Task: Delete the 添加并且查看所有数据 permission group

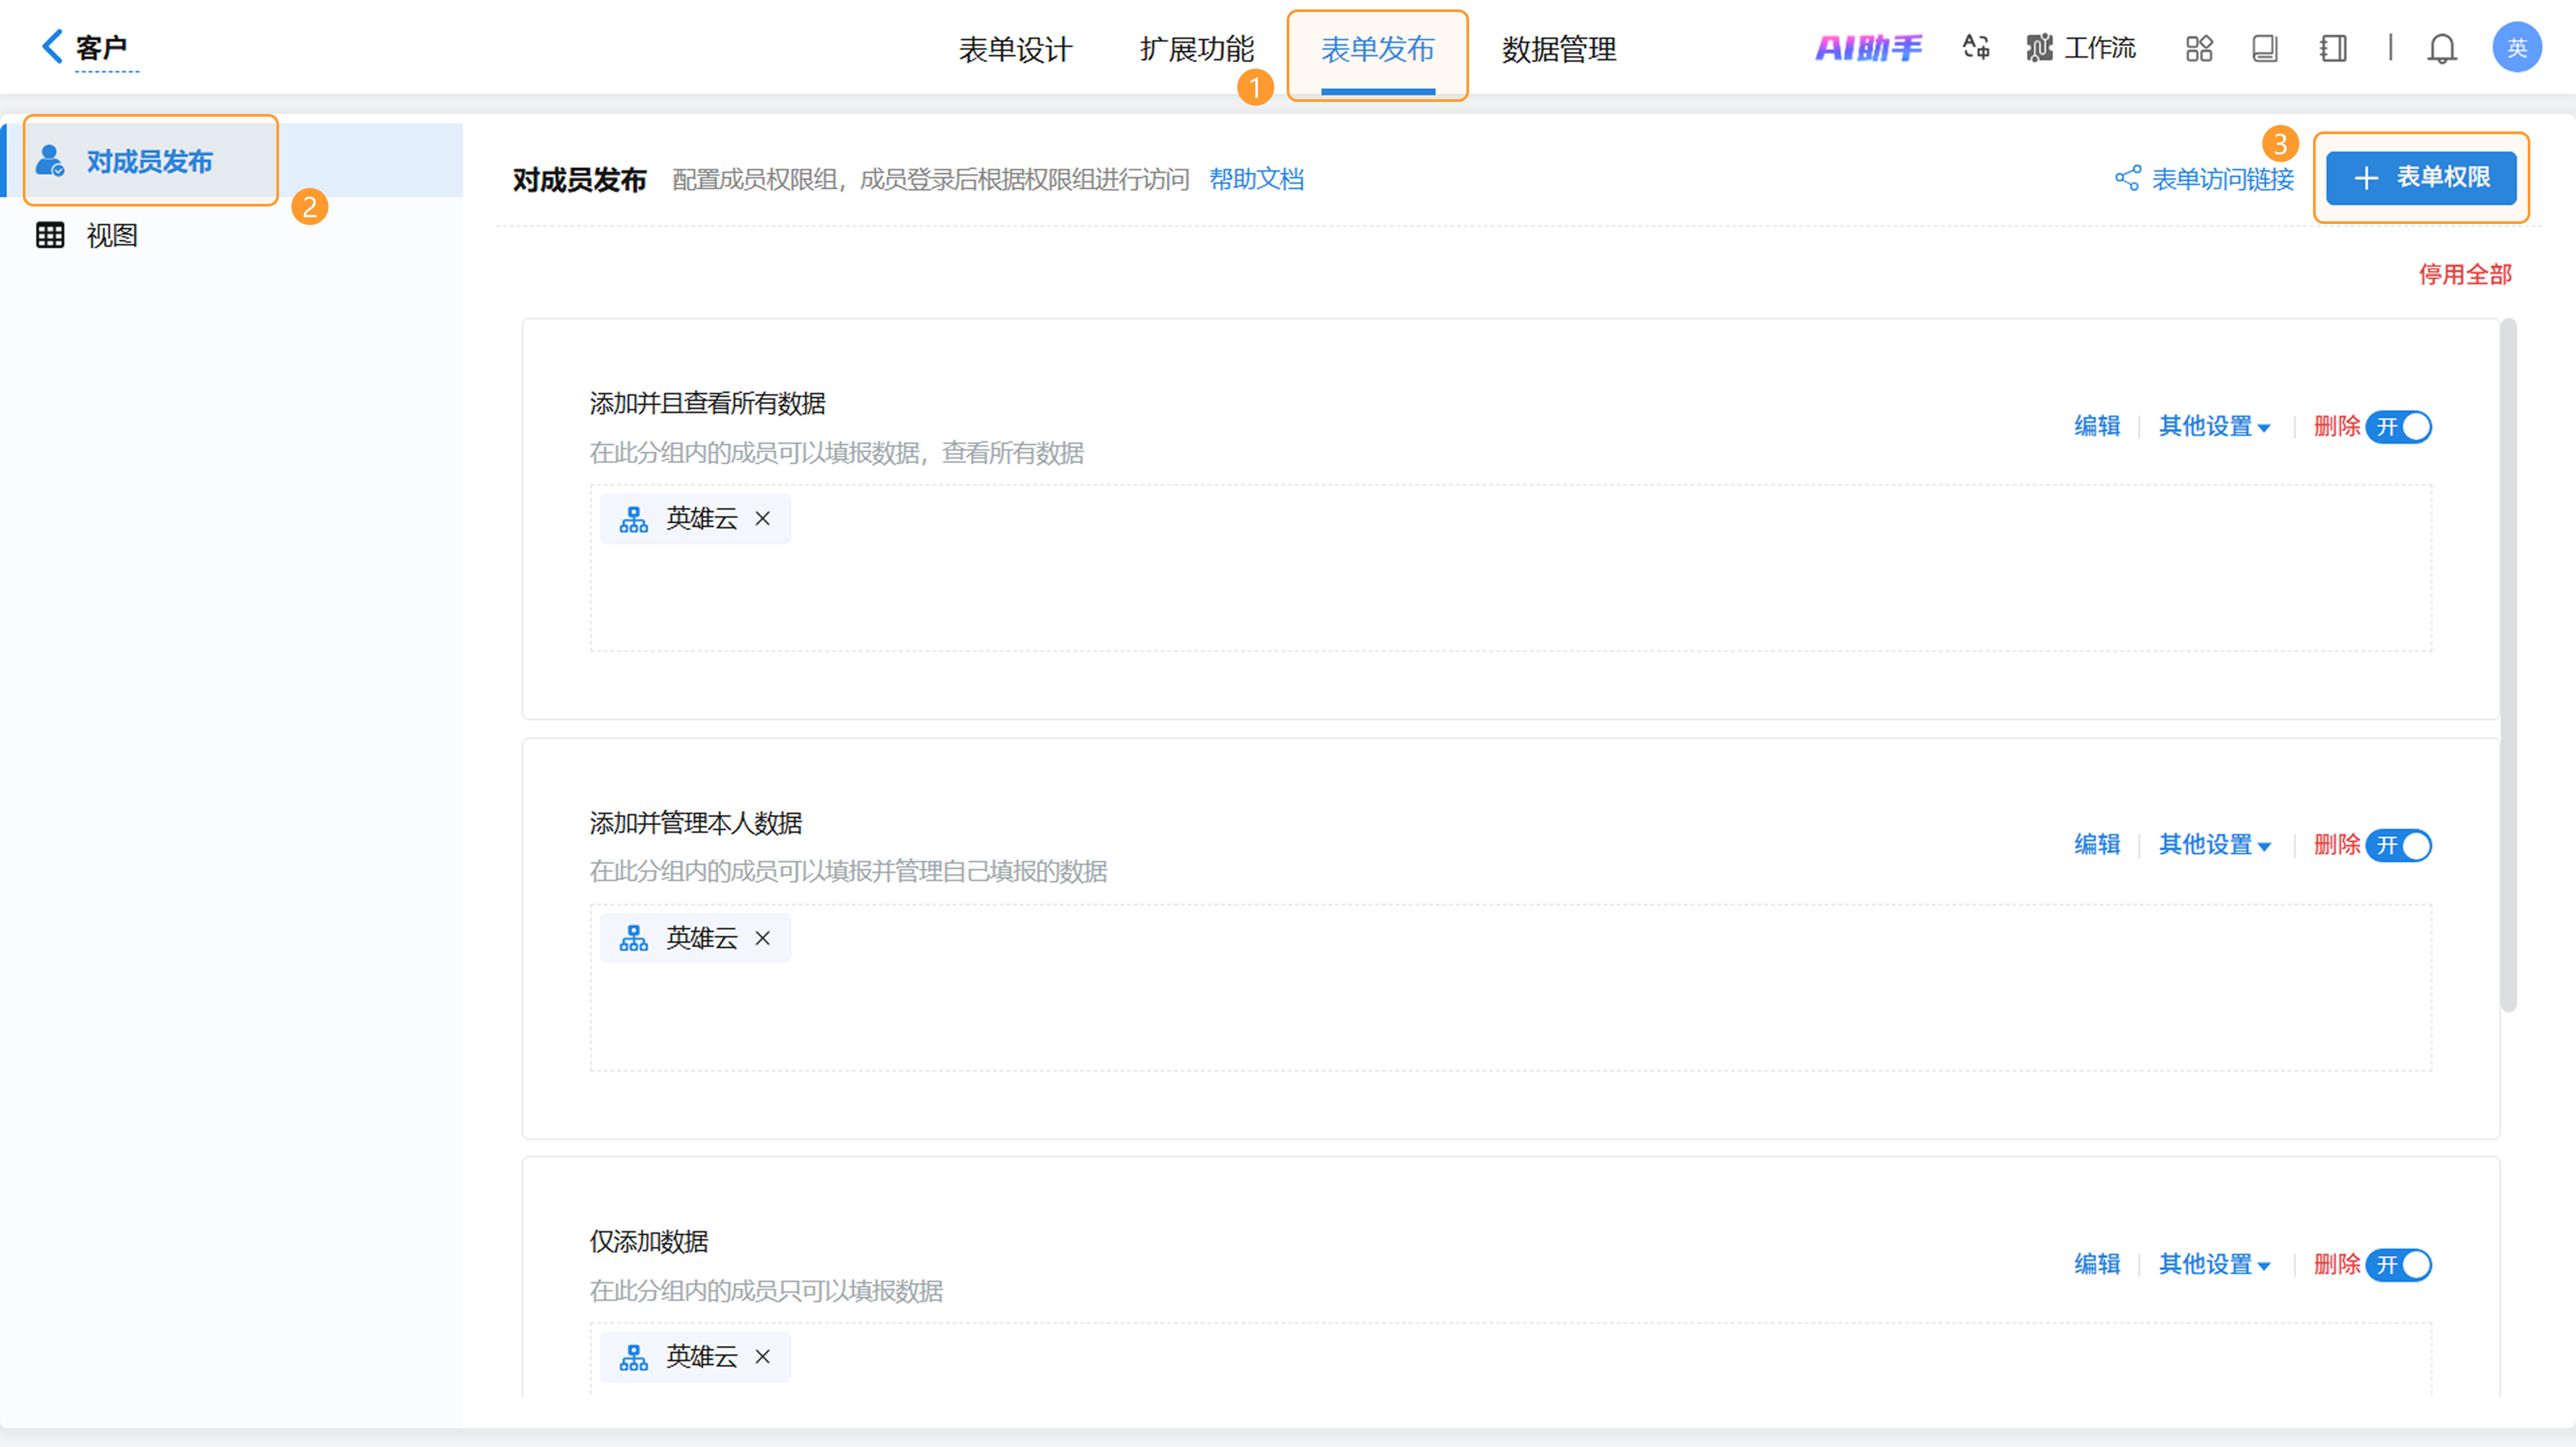Action: [x=2337, y=426]
